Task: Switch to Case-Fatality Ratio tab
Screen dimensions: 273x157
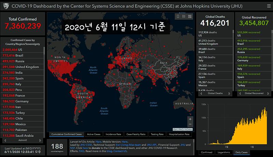Action: [x=136, y=134]
